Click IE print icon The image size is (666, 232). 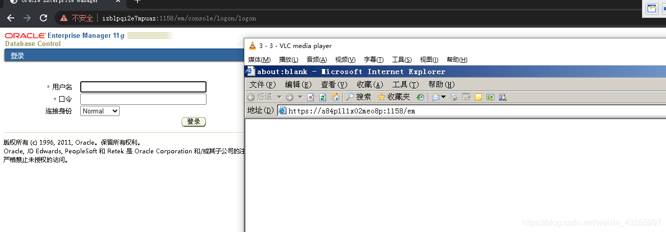click(x=453, y=97)
